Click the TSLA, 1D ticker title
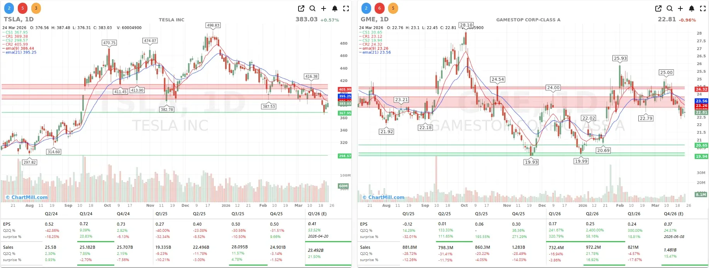Viewport: 709px width, 268px height. [19, 19]
